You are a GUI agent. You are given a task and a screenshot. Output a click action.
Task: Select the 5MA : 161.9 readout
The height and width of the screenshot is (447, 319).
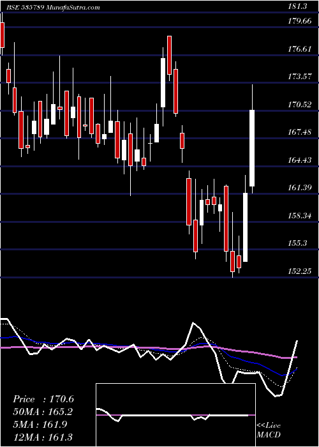[40, 425]
